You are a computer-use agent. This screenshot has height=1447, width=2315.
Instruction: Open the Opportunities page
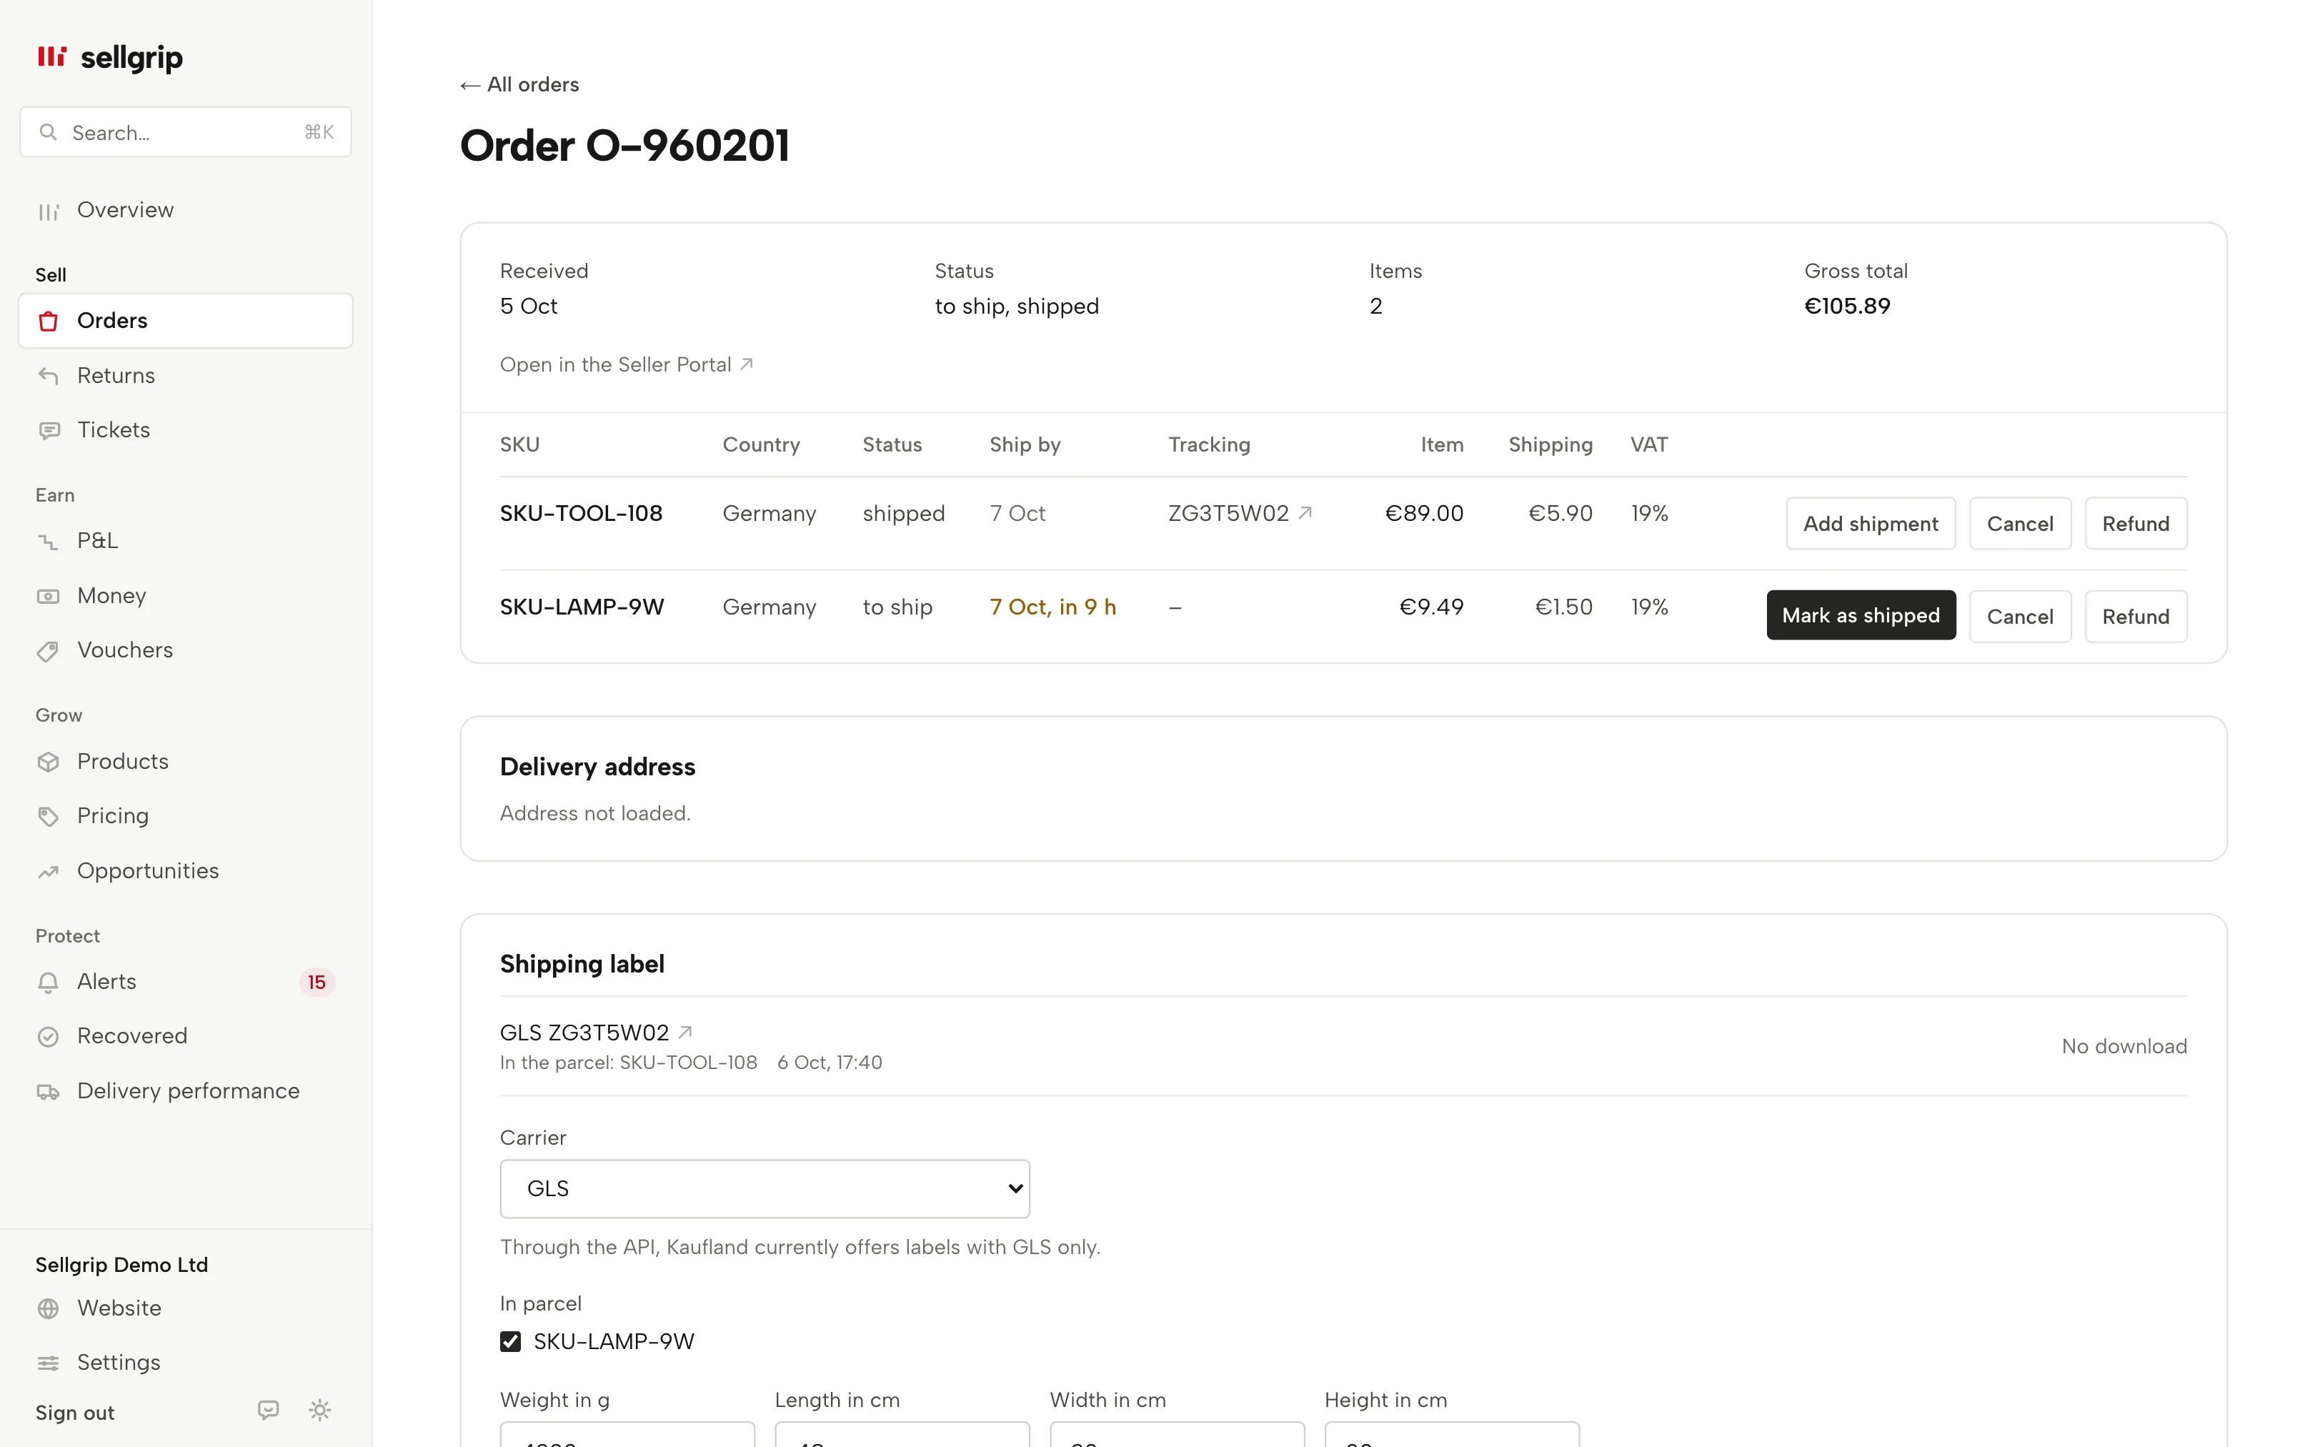point(186,871)
